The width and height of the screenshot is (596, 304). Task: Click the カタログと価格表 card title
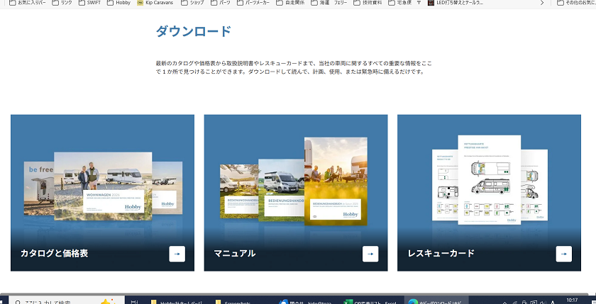[55, 253]
